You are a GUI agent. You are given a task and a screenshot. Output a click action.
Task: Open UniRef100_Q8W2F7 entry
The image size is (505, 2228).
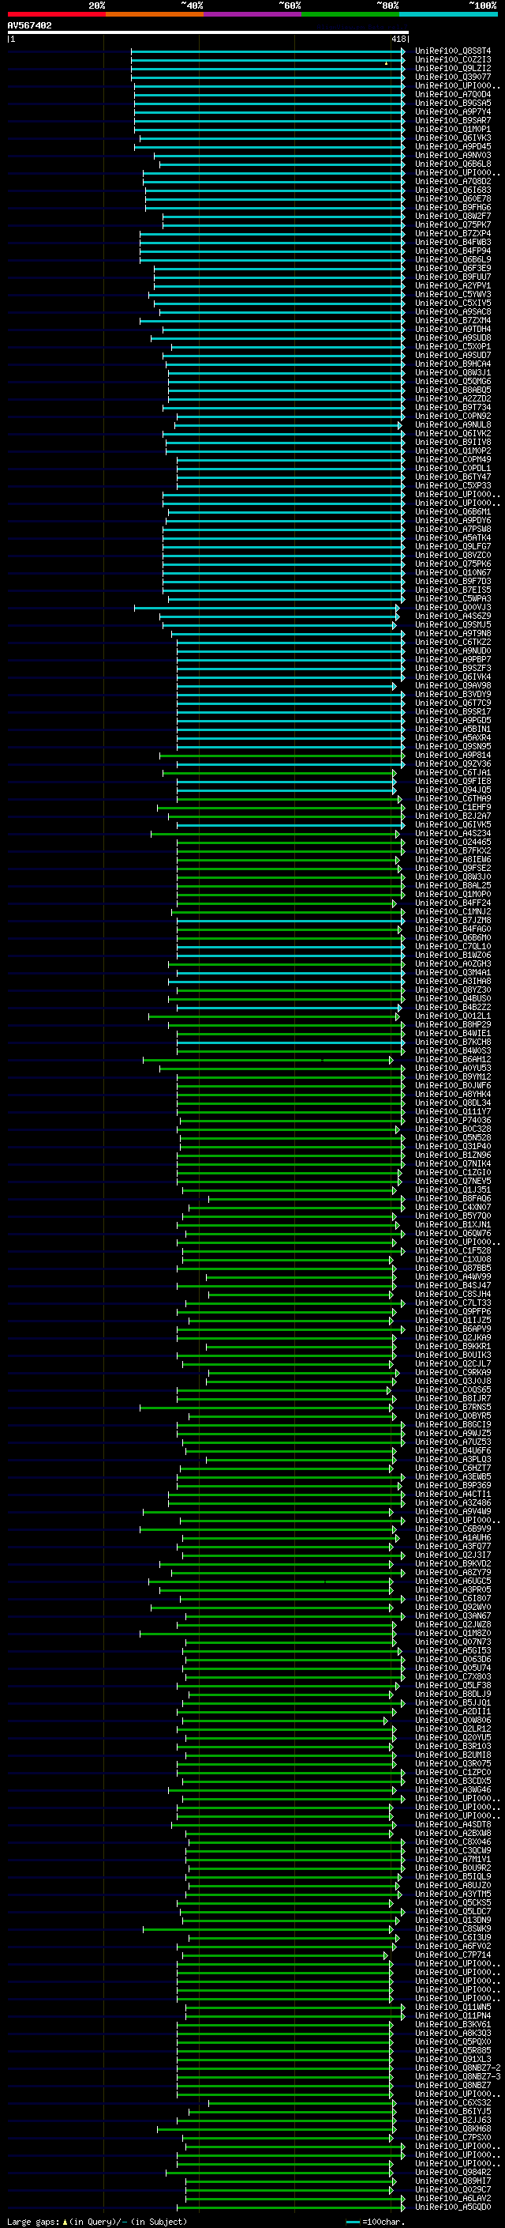click(452, 217)
